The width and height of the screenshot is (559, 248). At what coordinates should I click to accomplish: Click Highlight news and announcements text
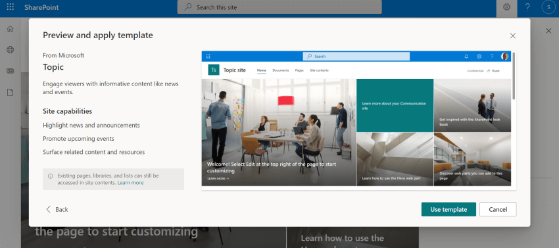click(91, 125)
